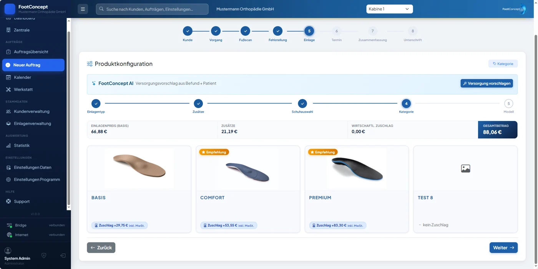538x269 pixels.
Task: Click the FootConcept logo in the top right
Action: pos(514,9)
